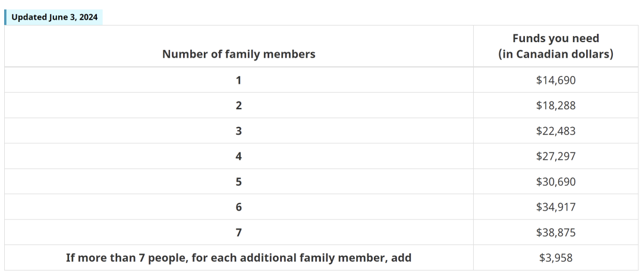Image resolution: width=642 pixels, height=273 pixels.
Task: Click the $3,958 additional member amount
Action: [x=556, y=258]
